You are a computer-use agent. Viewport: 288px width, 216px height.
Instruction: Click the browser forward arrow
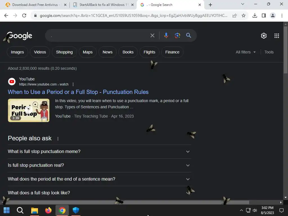tap(15, 15)
